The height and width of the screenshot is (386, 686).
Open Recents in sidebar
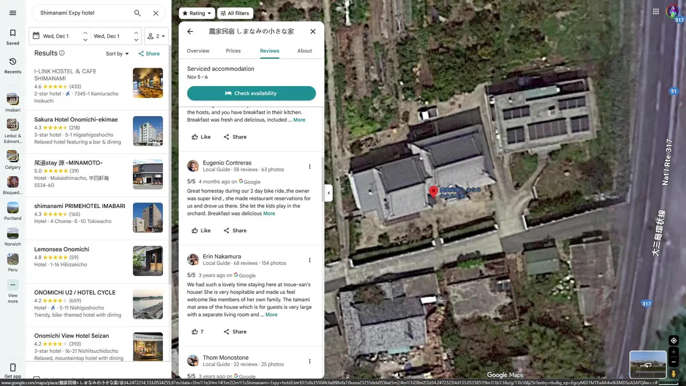13,65
